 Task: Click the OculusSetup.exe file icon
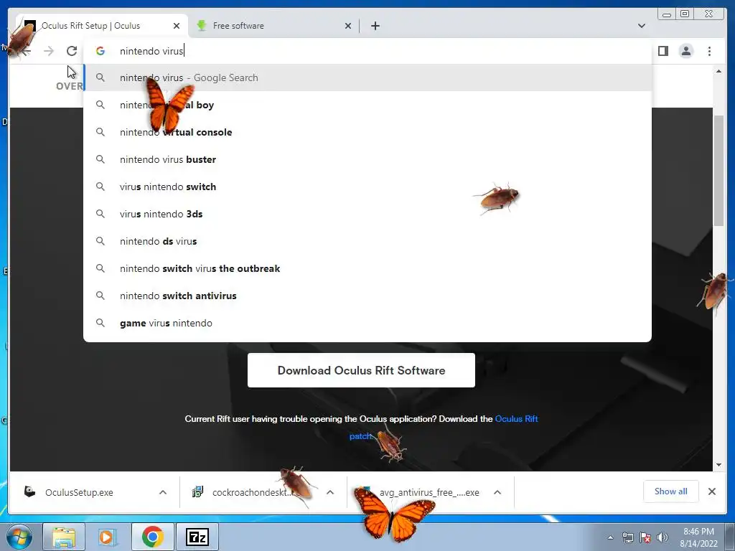(30, 491)
